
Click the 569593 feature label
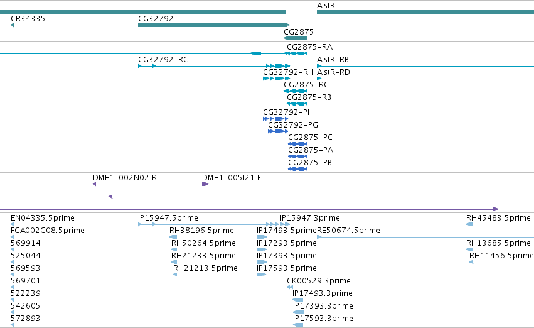(26, 269)
